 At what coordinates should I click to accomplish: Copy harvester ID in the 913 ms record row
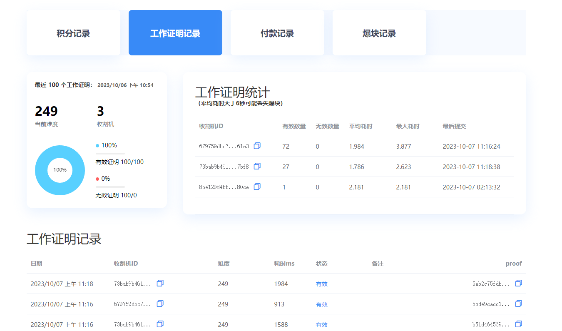pos(160,304)
